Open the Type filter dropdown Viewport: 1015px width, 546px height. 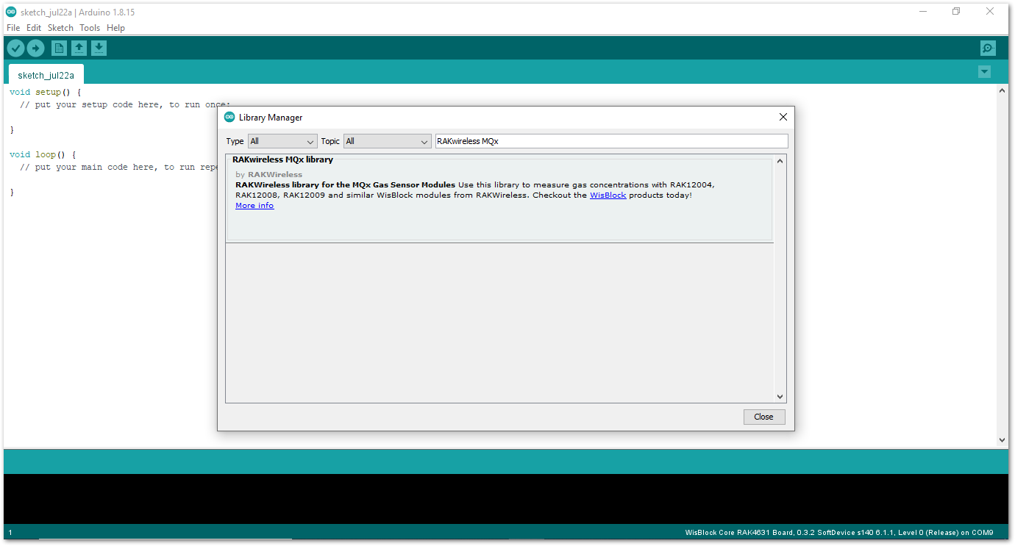[x=282, y=141]
